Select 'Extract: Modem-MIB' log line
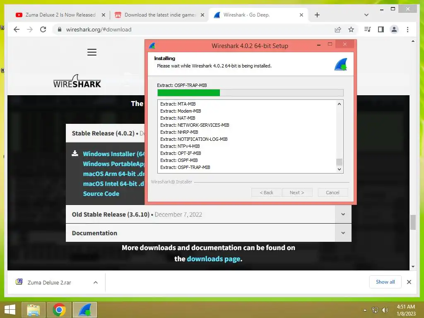This screenshot has width=424, height=318. tap(181, 111)
